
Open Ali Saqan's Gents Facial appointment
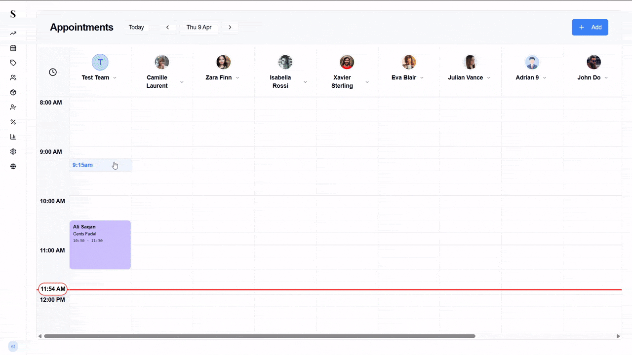click(100, 245)
